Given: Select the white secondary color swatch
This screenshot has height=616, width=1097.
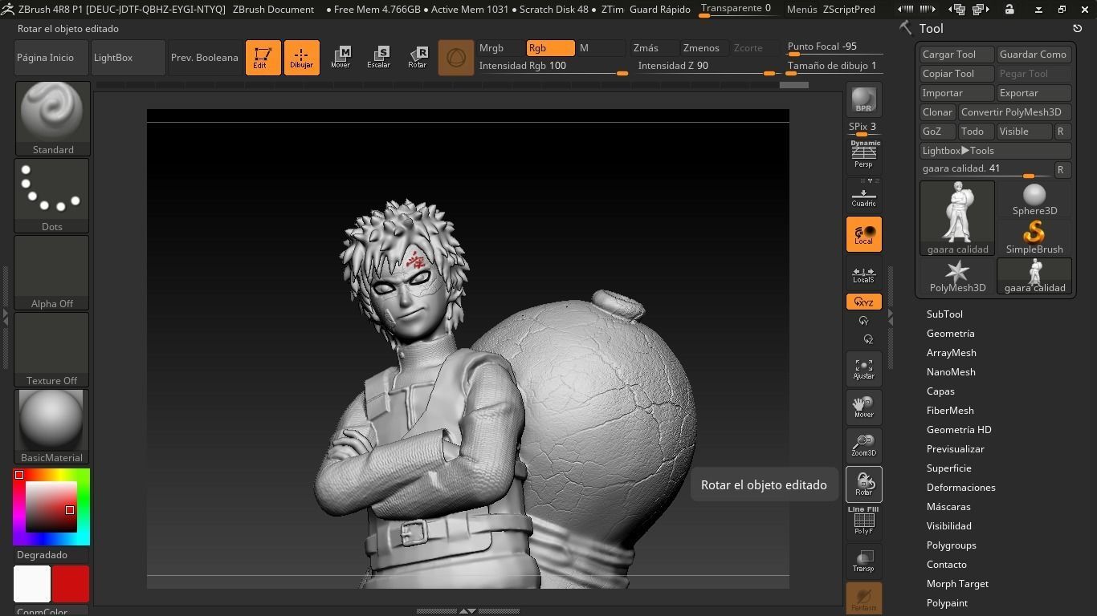Looking at the screenshot, I should (32, 584).
